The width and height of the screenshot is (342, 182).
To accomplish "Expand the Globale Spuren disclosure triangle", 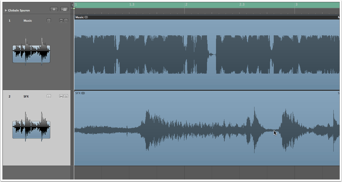I will coord(6,11).
